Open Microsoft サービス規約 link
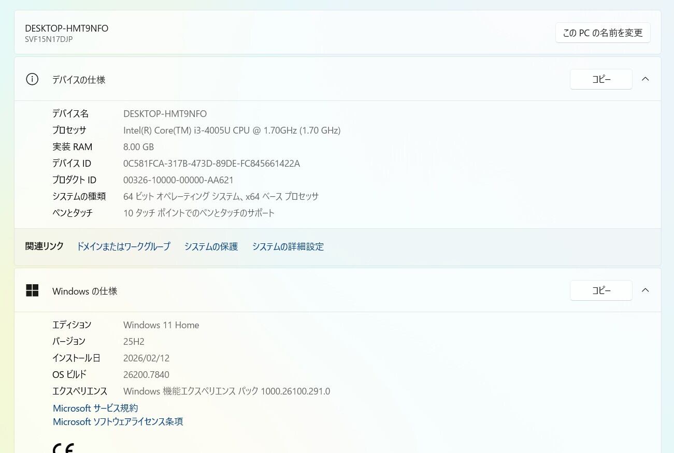 95,408
